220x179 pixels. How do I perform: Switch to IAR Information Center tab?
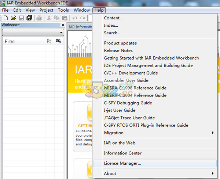81,27
